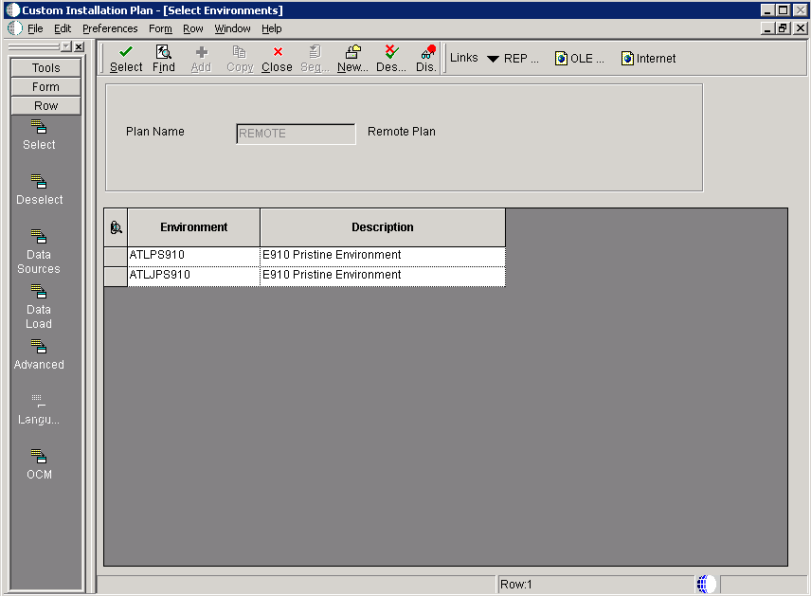Click the Plan Name REMOTE field
Image resolution: width=811 pixels, height=596 pixels.
pyautogui.click(x=296, y=134)
